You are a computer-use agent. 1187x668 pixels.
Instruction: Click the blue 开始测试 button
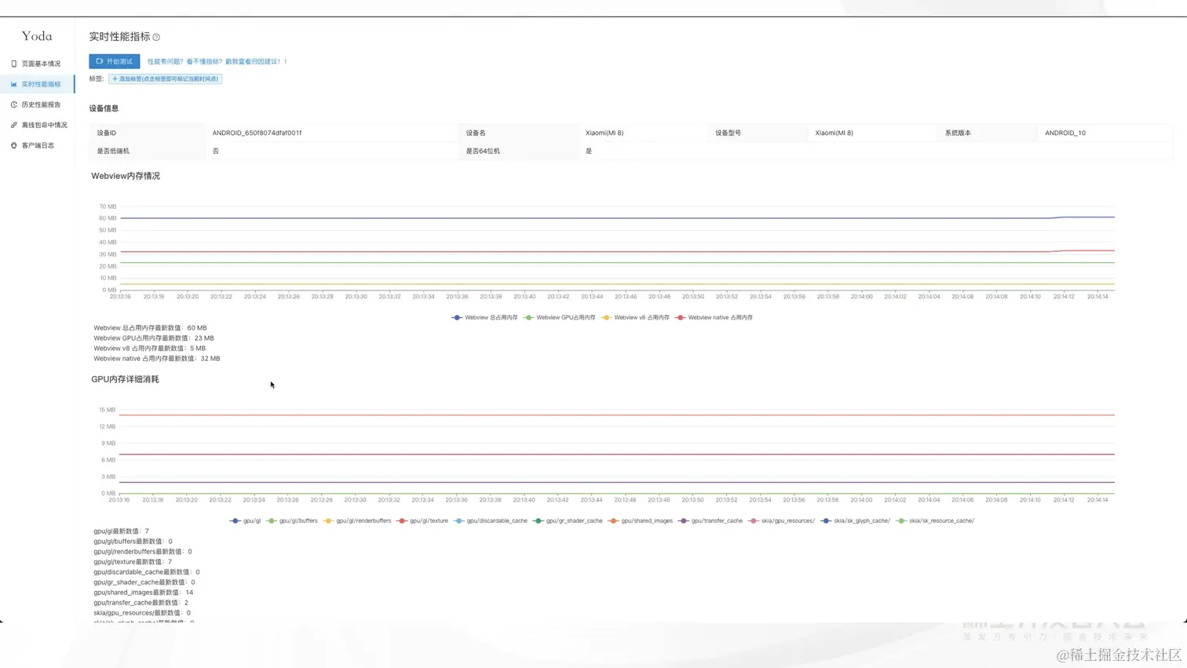115,61
